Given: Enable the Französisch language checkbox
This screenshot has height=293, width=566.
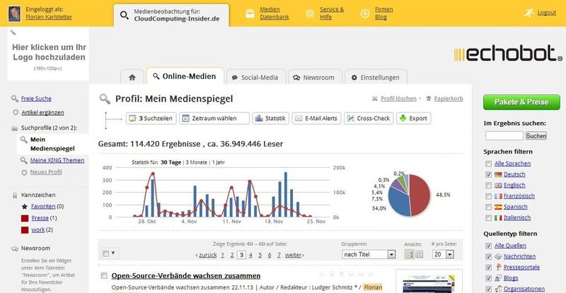Looking at the screenshot, I should pos(488,196).
